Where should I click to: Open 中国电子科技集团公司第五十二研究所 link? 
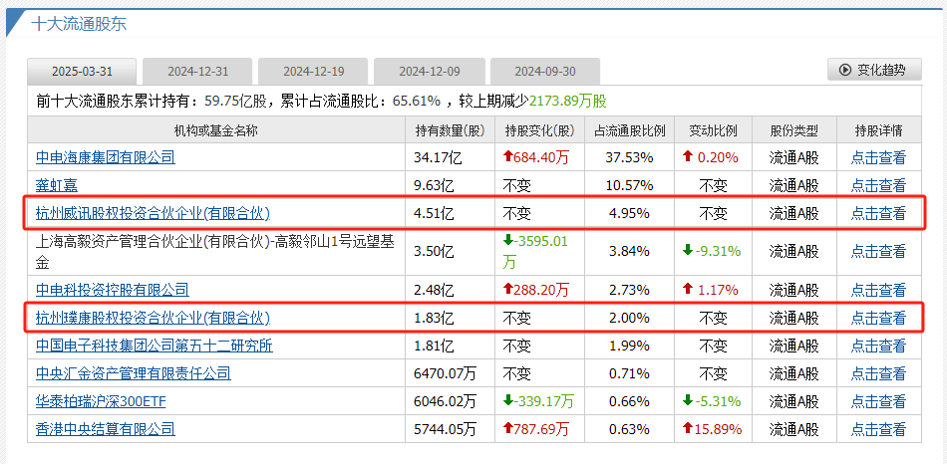(154, 346)
